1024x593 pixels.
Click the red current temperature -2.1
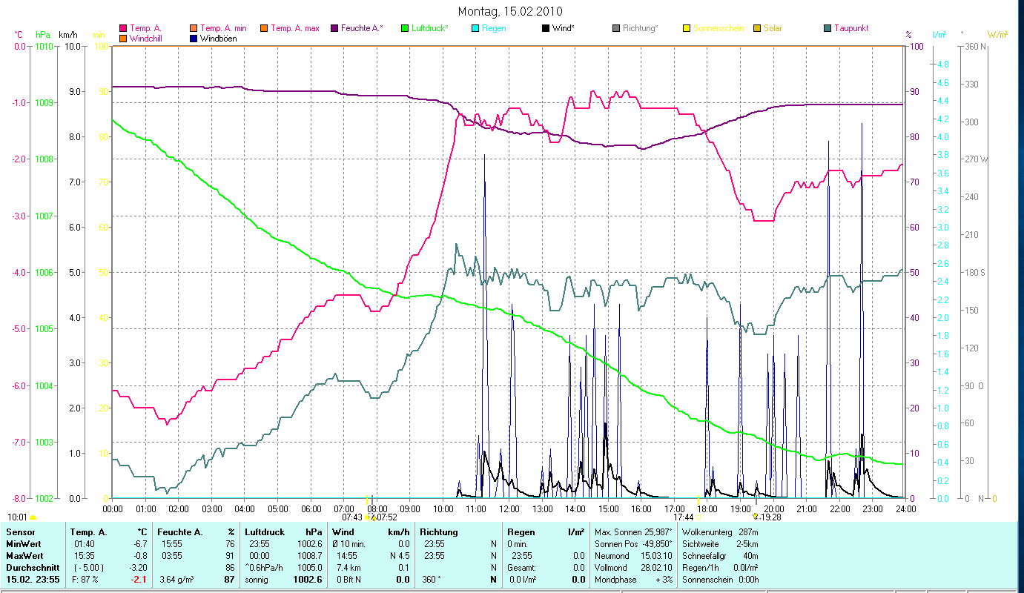coord(140,579)
